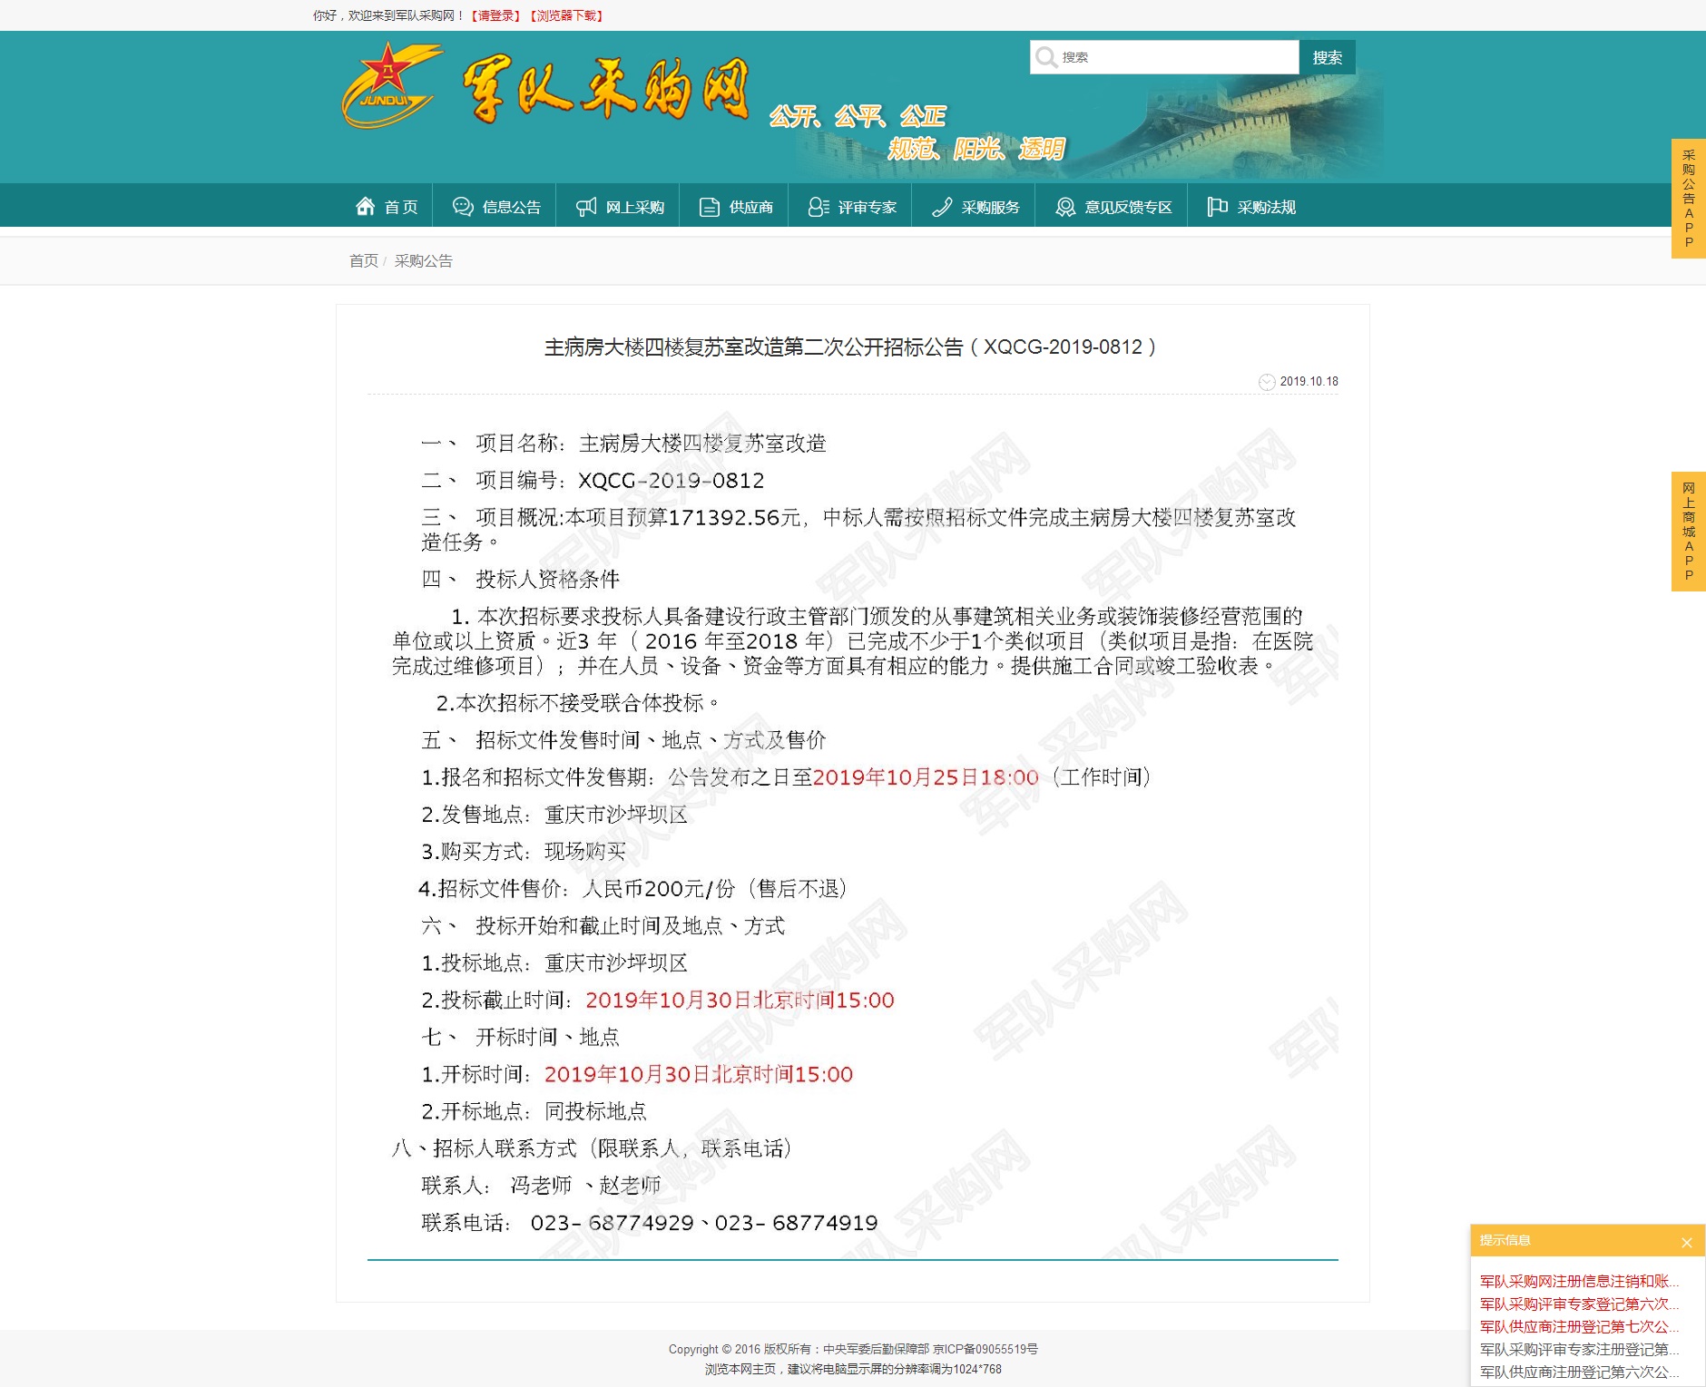1706x1387 pixels.
Task: Open the 采购公告APP side tab
Action: 1688,199
